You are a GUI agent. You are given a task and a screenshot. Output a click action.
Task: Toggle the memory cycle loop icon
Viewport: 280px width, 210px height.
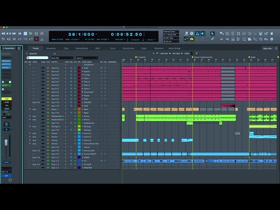pyautogui.click(x=14, y=39)
